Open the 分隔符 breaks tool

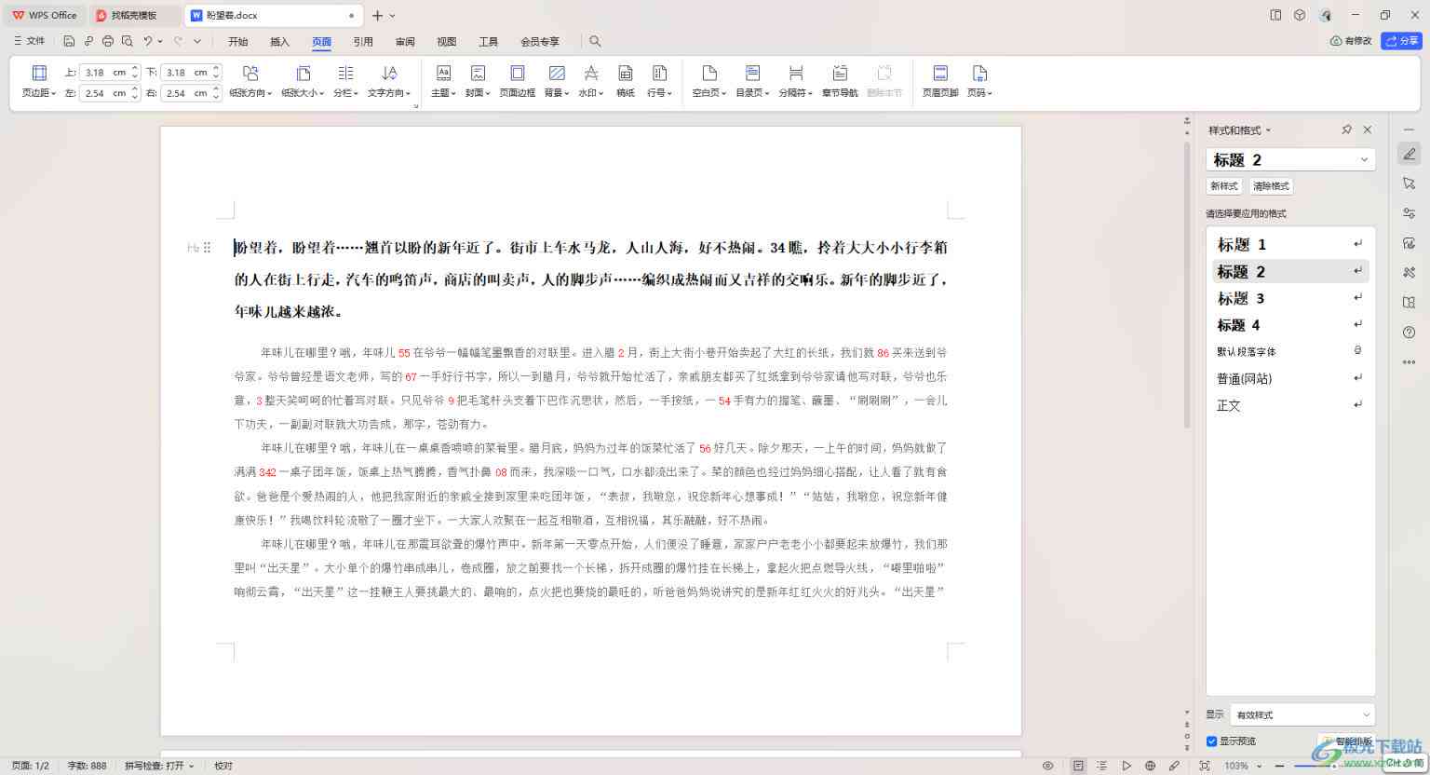(x=796, y=81)
